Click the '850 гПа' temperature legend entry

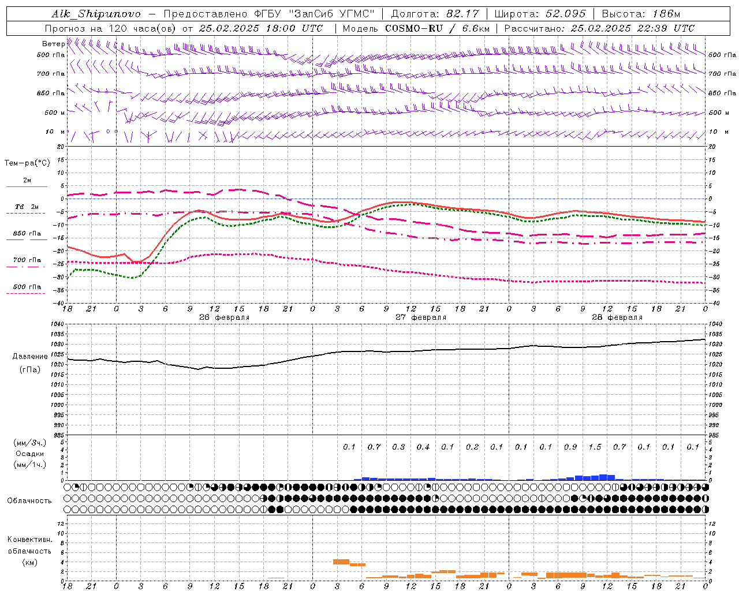pyautogui.click(x=27, y=234)
